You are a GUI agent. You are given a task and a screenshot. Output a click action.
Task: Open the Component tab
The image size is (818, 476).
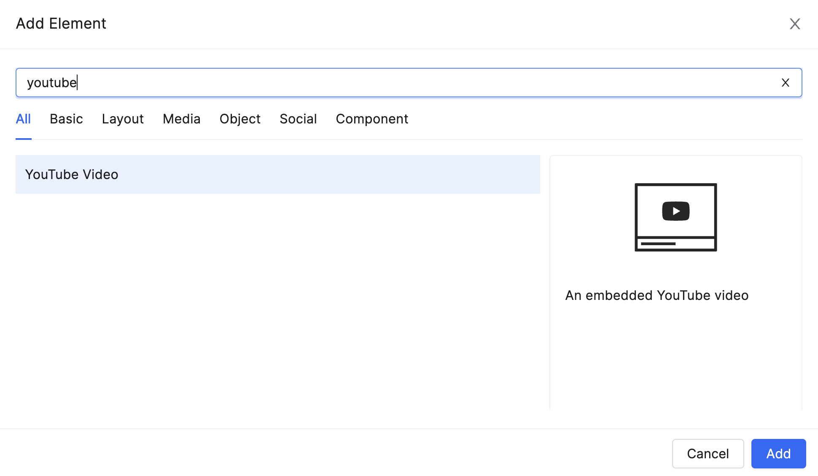pyautogui.click(x=372, y=119)
